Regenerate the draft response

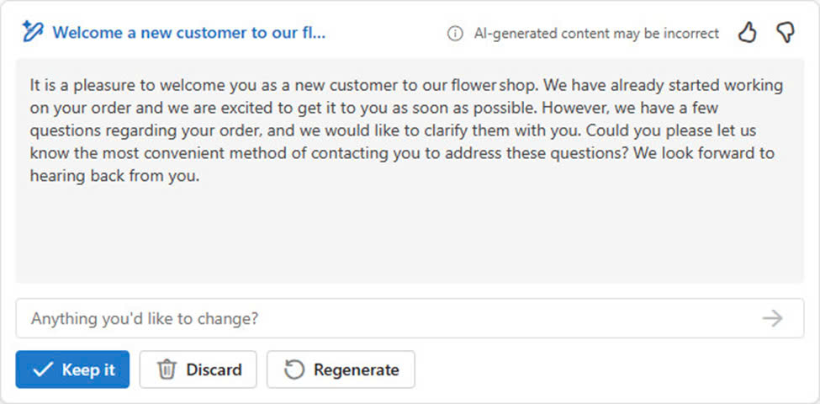(x=341, y=369)
